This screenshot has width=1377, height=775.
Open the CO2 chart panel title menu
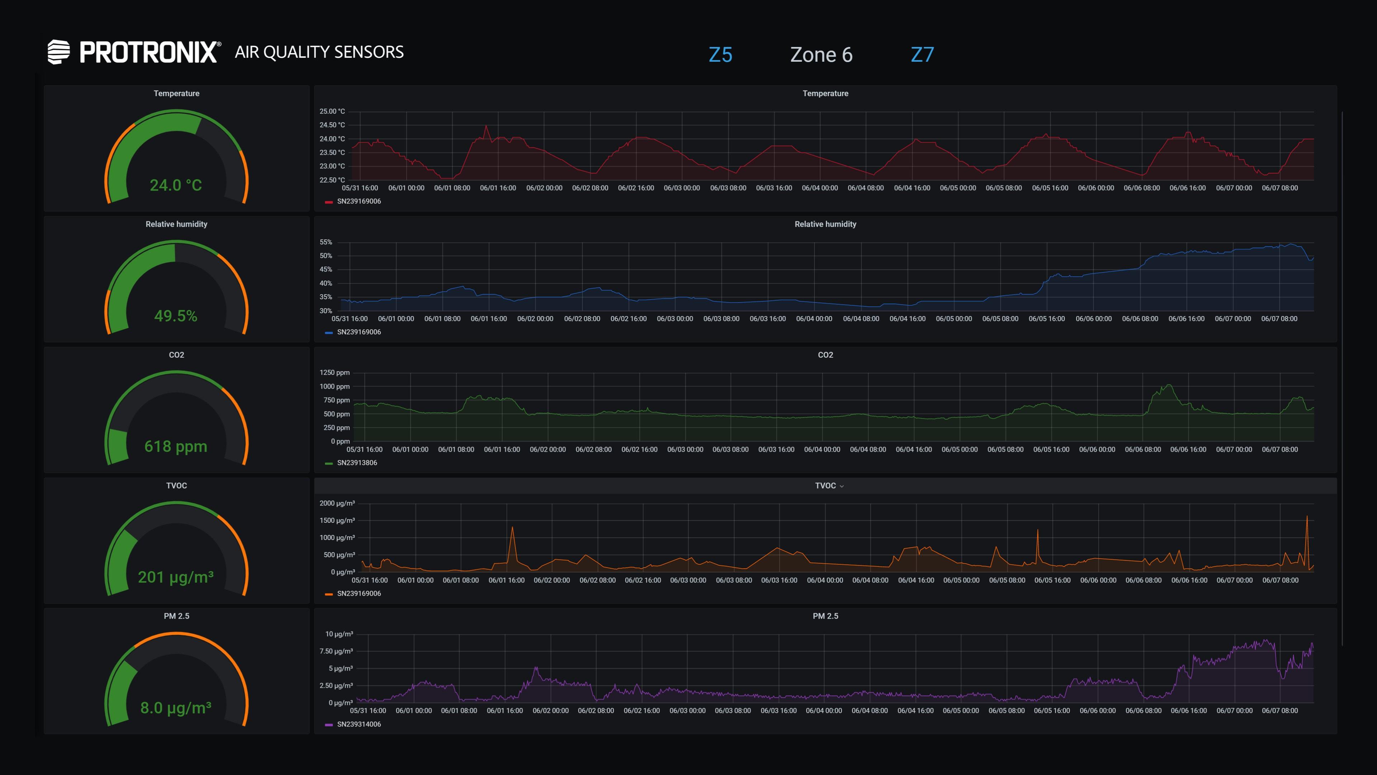pos(825,354)
